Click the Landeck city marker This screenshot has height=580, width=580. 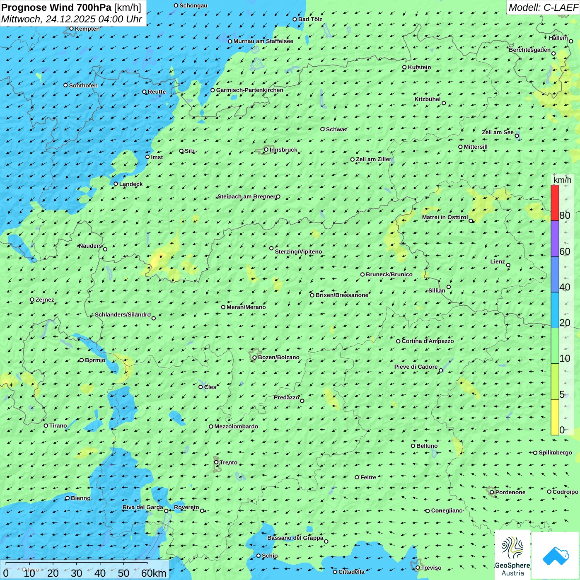click(x=116, y=184)
